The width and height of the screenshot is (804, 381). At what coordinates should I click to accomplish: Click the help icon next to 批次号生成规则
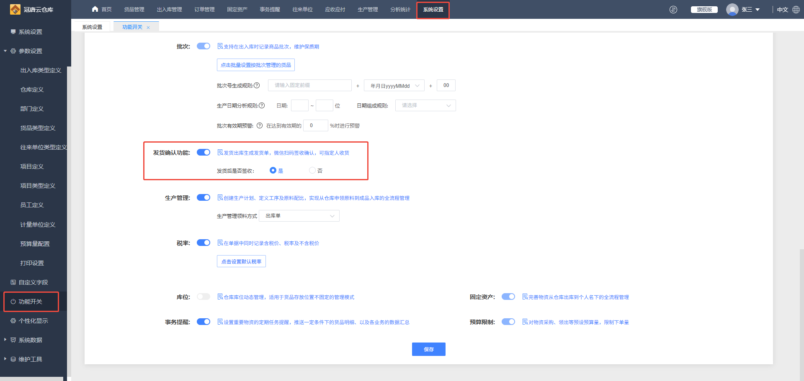257,85
